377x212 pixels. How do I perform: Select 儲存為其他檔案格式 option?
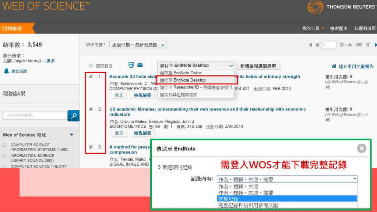[x=196, y=95]
